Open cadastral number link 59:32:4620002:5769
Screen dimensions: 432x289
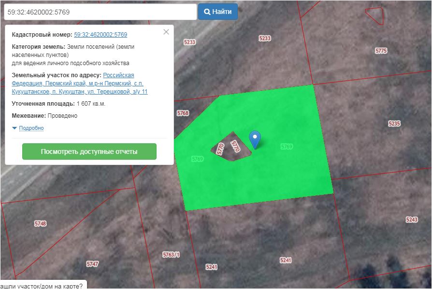click(101, 35)
